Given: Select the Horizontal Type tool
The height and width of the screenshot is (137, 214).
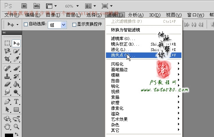Looking at the screenshot, I should 16,101.
